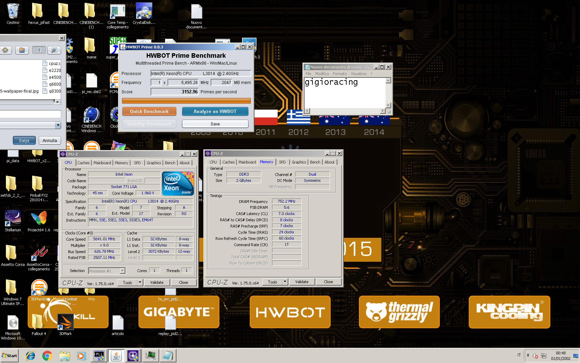The height and width of the screenshot is (363, 580).
Task: Click the Notepad vertical scroll down arrow
Action: 388,105
